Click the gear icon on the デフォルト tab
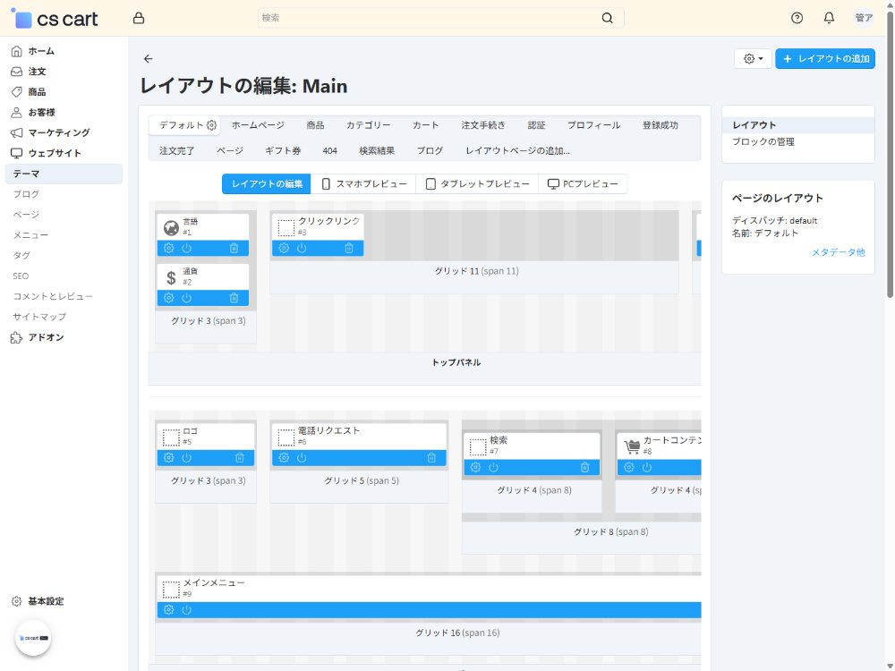Image resolution: width=895 pixels, height=671 pixels. [211, 125]
